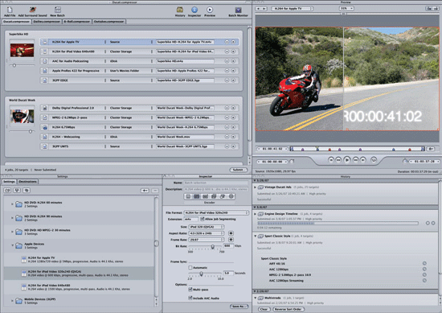Select the Settings tab

pos(9,182)
